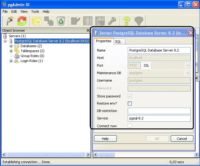Click the Group Roles icon
The width and height of the screenshot is (200, 166).
click(x=17, y=56)
